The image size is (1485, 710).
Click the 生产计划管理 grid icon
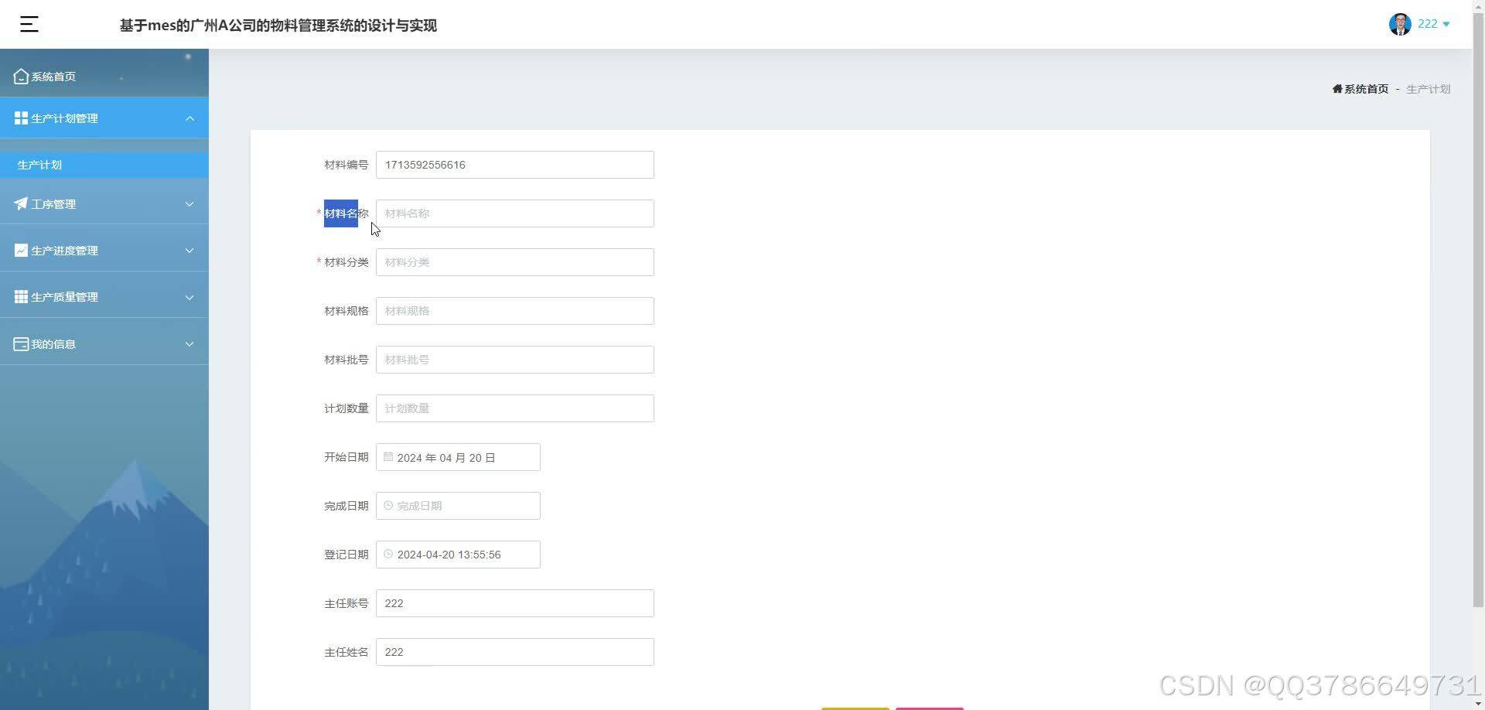(21, 118)
